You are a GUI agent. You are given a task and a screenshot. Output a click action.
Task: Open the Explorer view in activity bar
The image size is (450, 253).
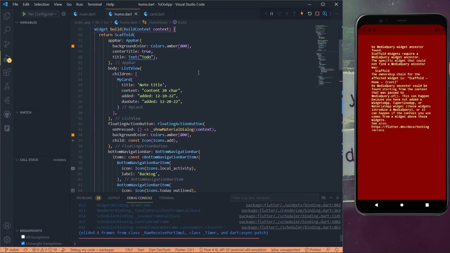click(7, 16)
